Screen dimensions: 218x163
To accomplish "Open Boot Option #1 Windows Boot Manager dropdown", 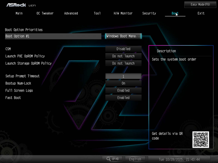I will 123,36.
